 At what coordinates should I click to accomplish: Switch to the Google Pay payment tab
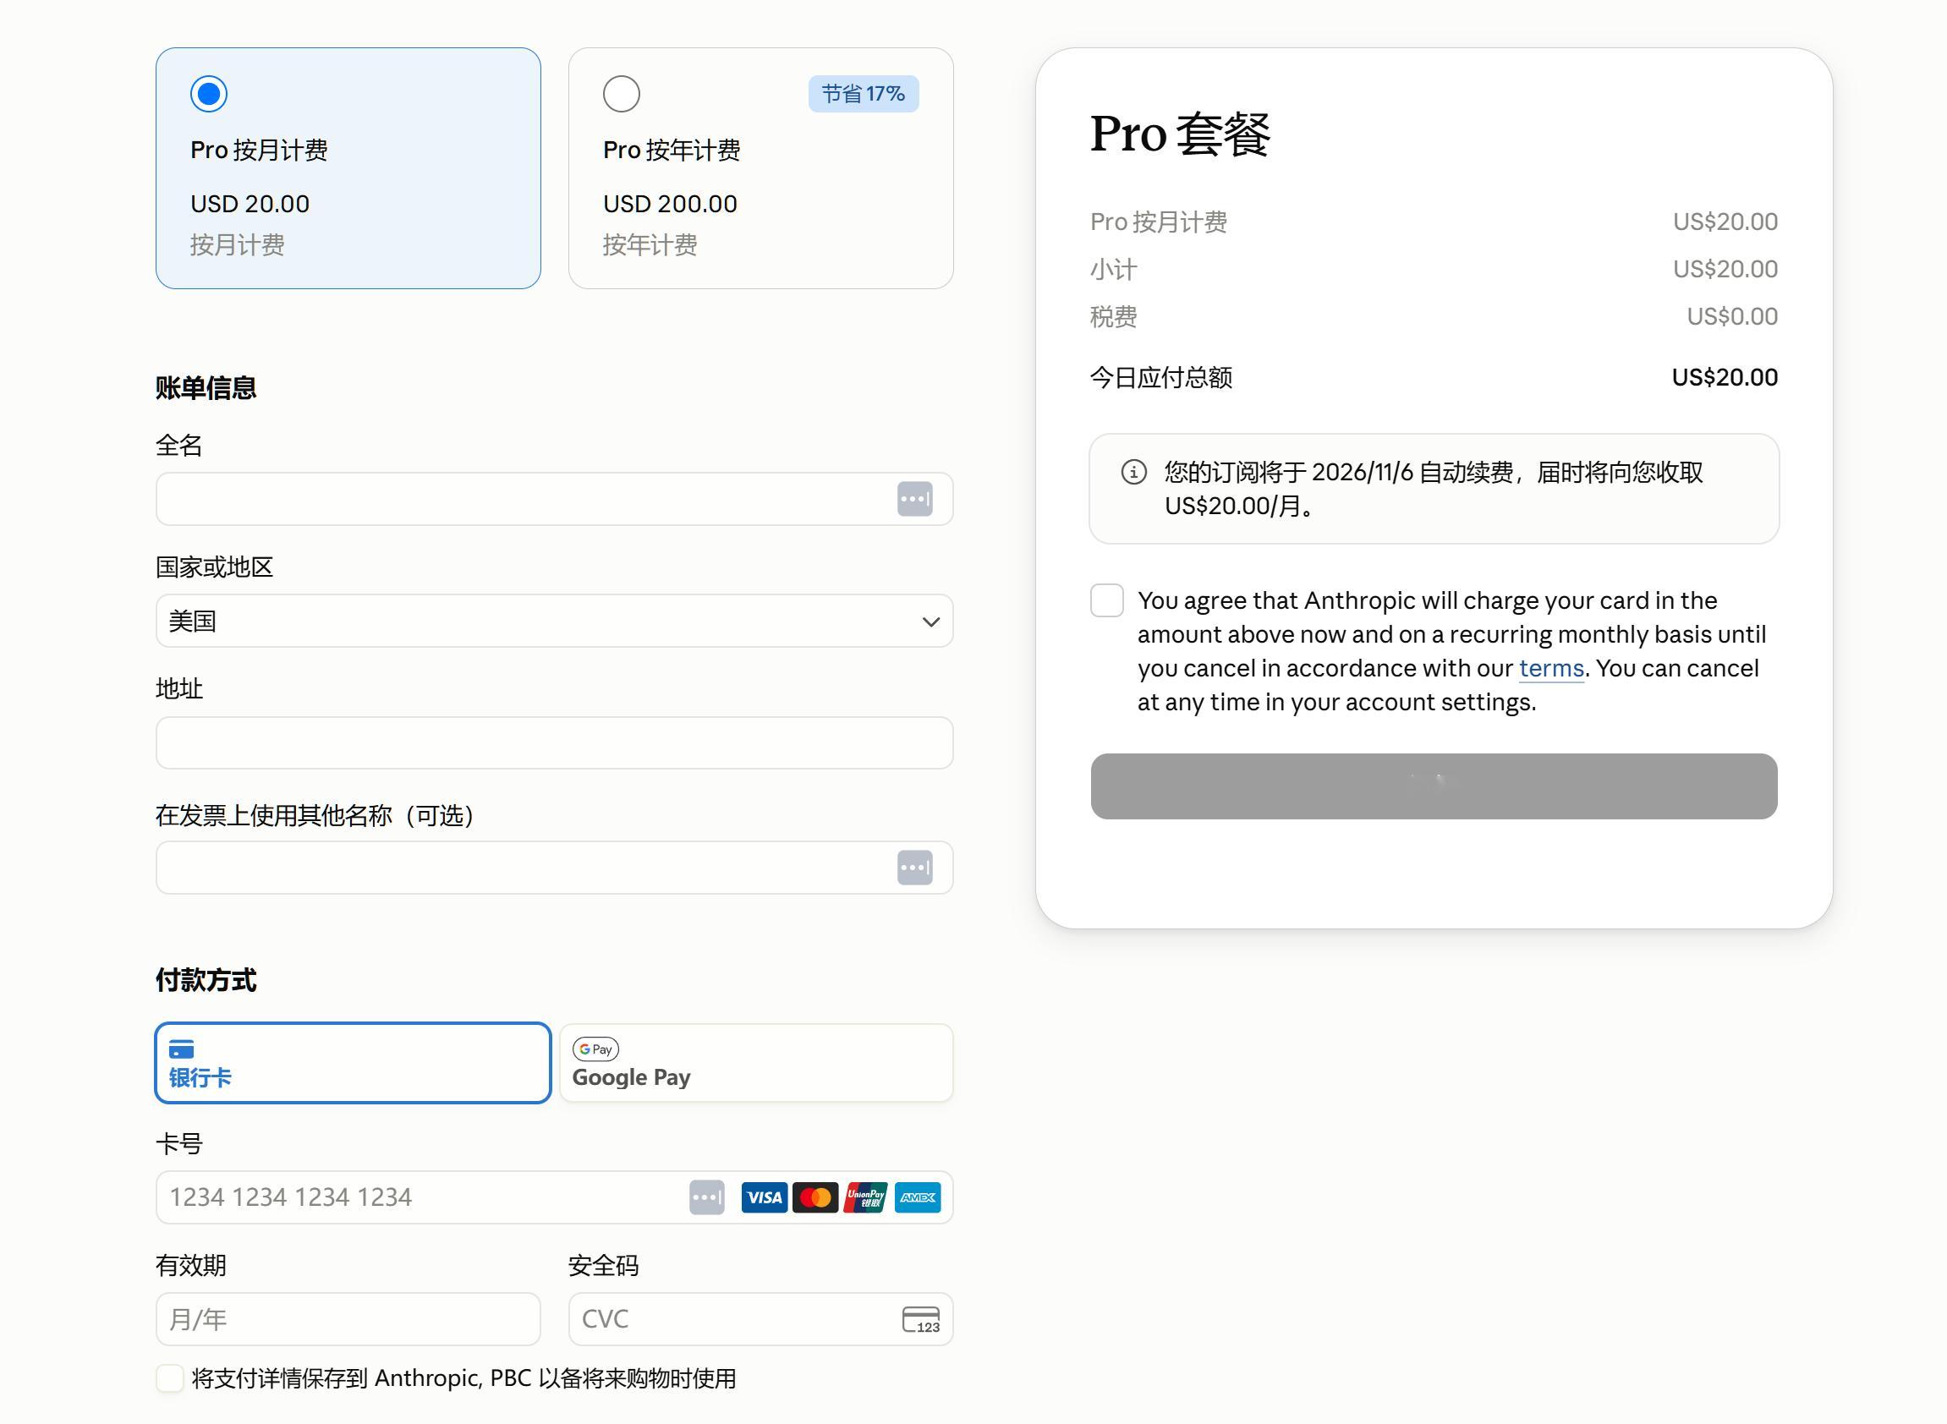coord(756,1064)
